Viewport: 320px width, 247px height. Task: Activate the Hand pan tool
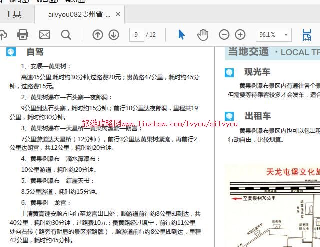click(x=202, y=35)
